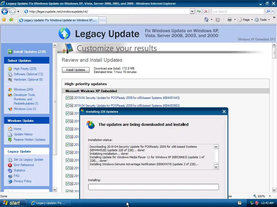
Task: Open the Privacy Policy link
Action: [23, 181]
